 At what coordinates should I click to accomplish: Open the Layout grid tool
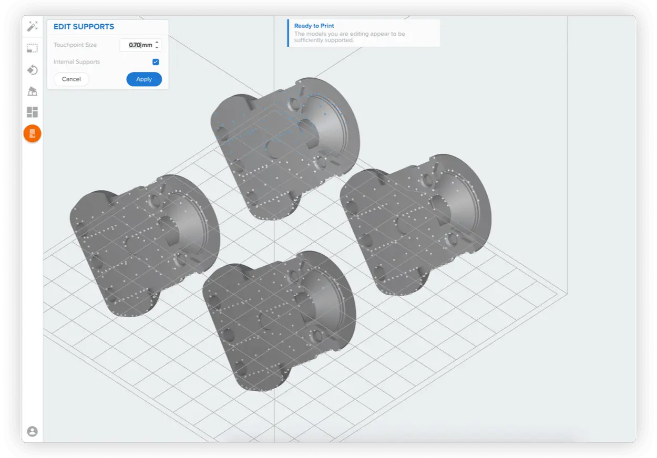click(x=32, y=112)
